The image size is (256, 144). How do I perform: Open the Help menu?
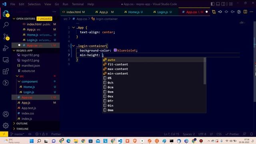[91, 4]
